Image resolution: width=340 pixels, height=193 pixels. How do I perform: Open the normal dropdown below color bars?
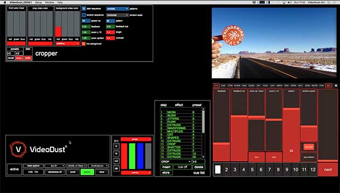coord(136,173)
